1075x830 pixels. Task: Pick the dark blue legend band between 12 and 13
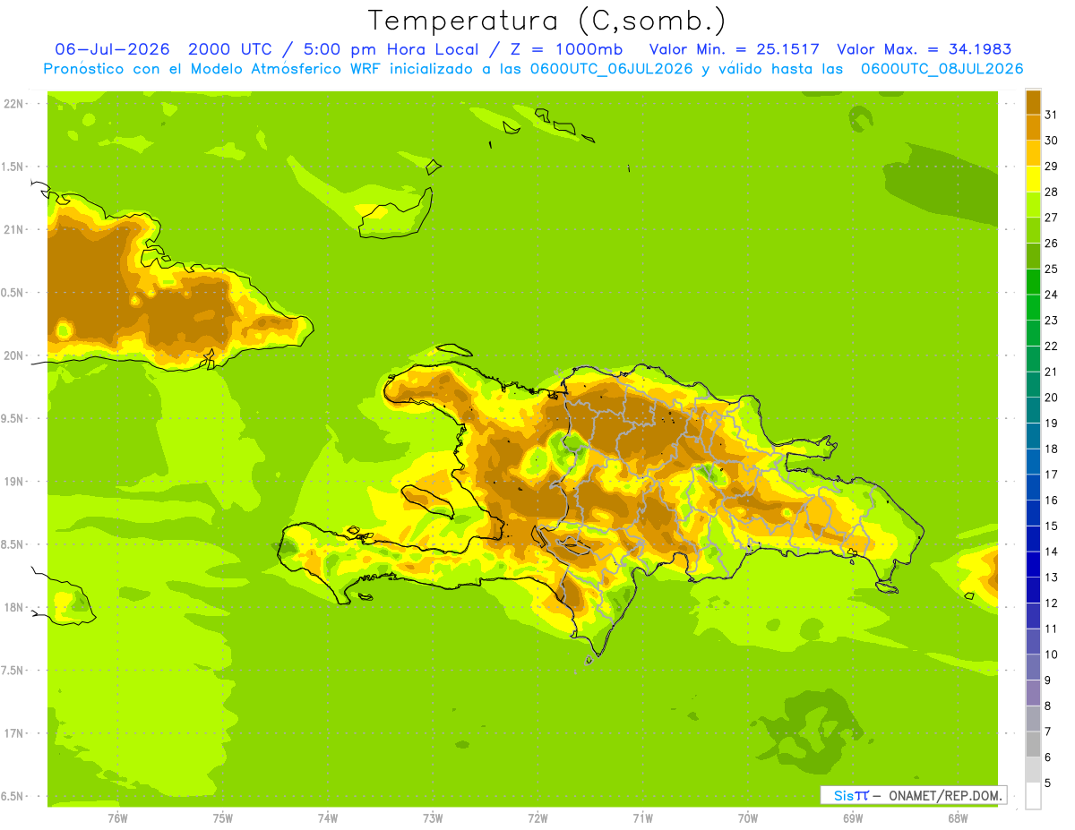(x=1033, y=590)
